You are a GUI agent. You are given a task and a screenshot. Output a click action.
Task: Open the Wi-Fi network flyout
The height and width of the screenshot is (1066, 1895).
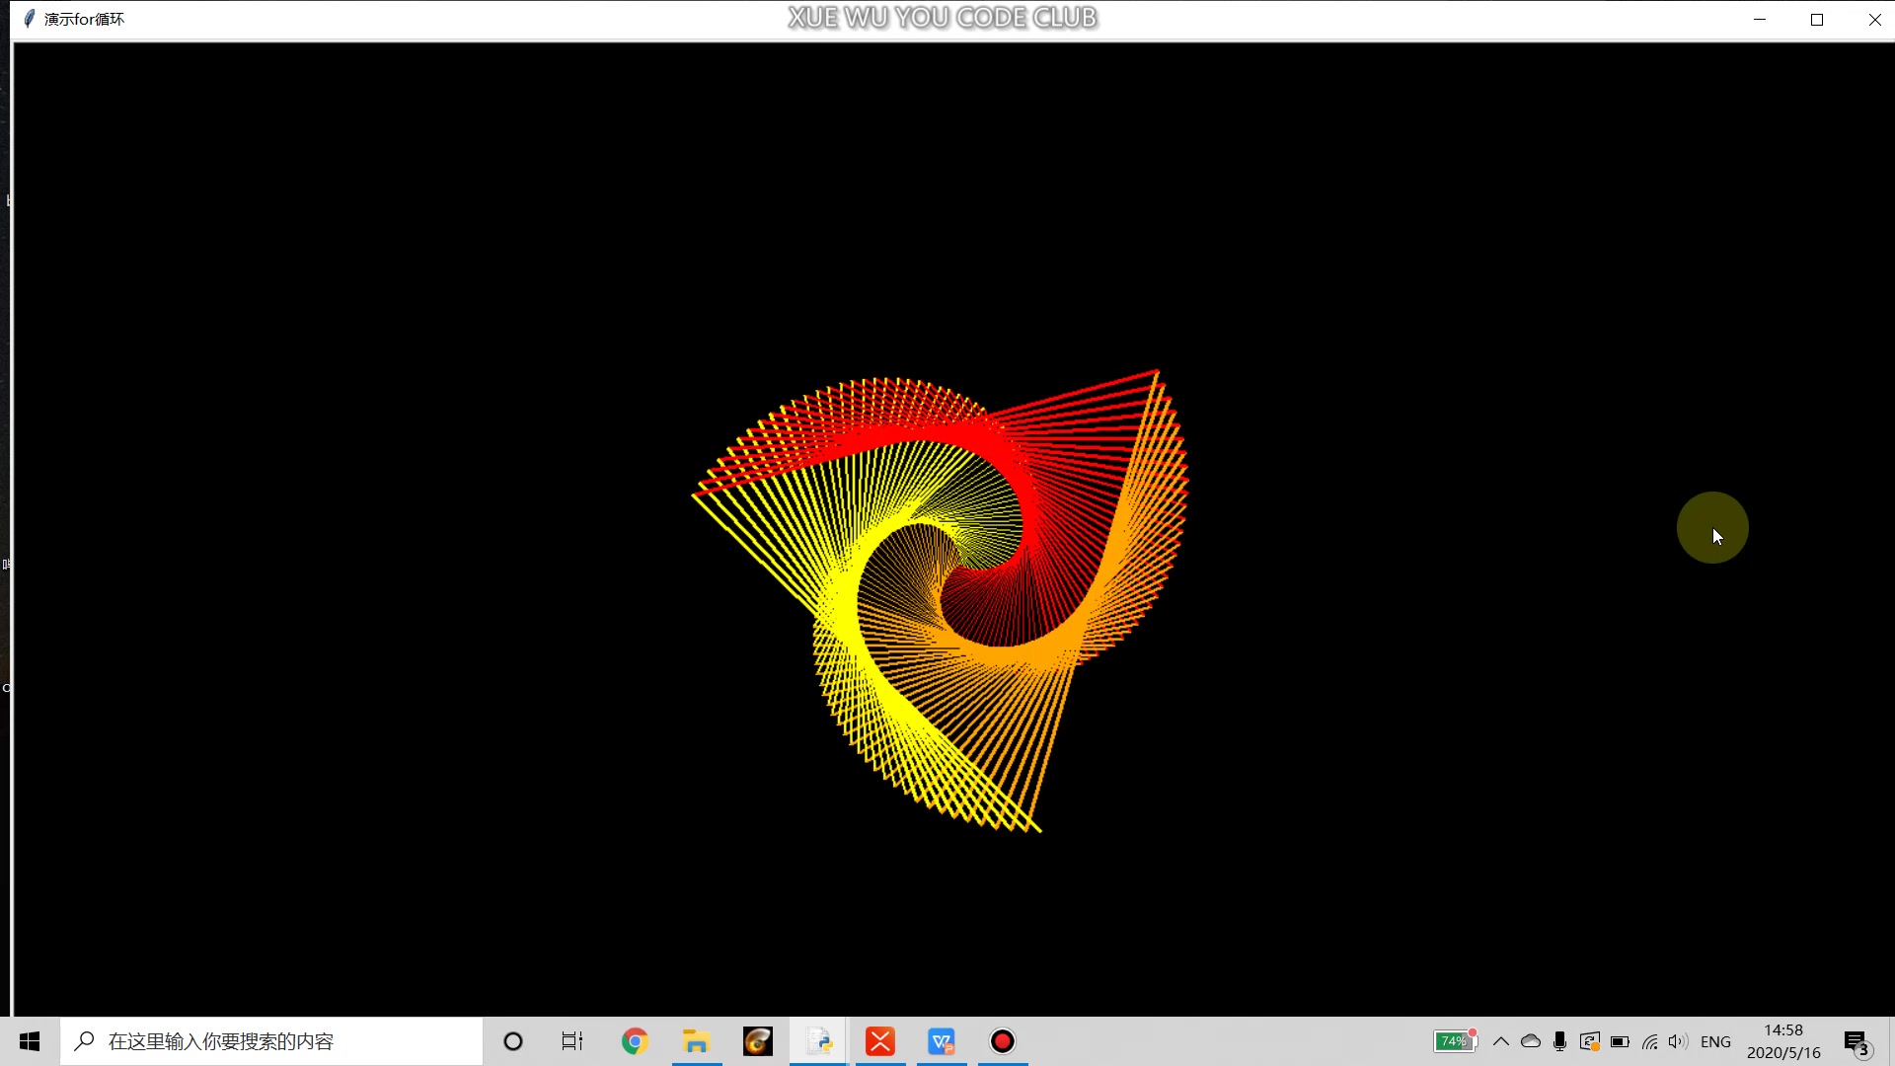tap(1649, 1041)
